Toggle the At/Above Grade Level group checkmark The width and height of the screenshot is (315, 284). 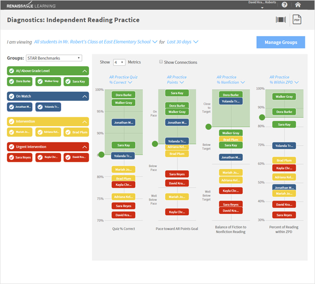click(12, 71)
